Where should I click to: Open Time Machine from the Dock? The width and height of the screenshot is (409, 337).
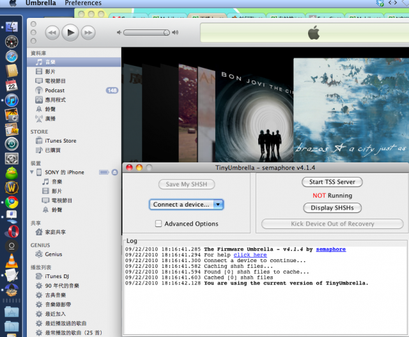tap(12, 144)
